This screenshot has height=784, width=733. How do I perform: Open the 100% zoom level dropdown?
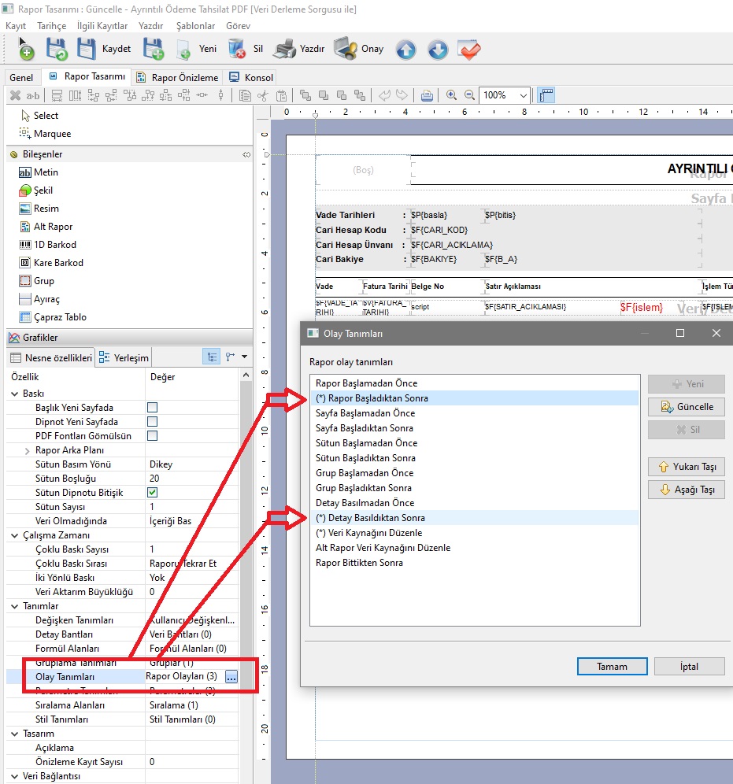[524, 95]
